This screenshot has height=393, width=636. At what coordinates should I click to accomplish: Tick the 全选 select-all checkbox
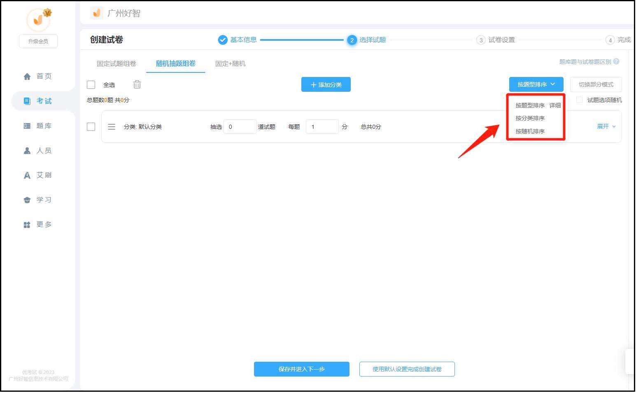pyautogui.click(x=91, y=85)
